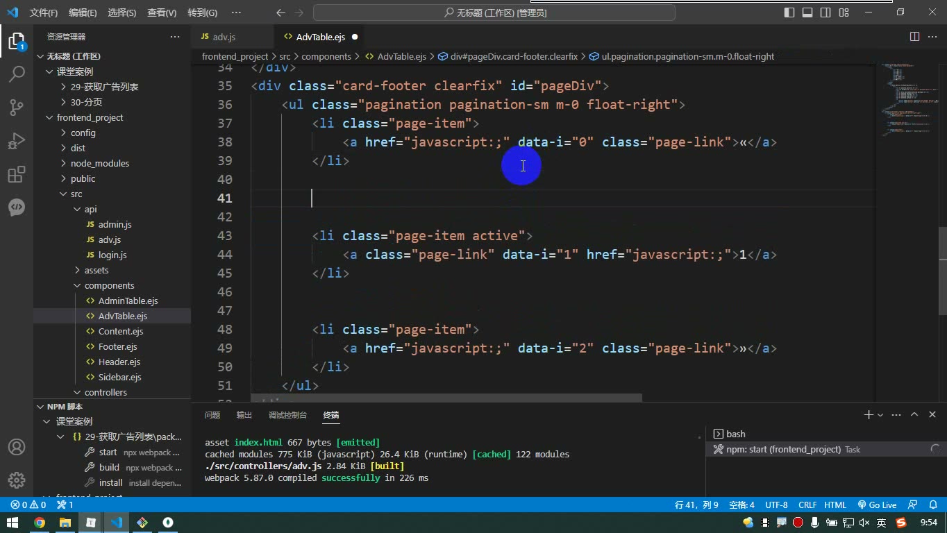Open the 选择(S) menu
The height and width of the screenshot is (533, 947).
click(x=122, y=12)
